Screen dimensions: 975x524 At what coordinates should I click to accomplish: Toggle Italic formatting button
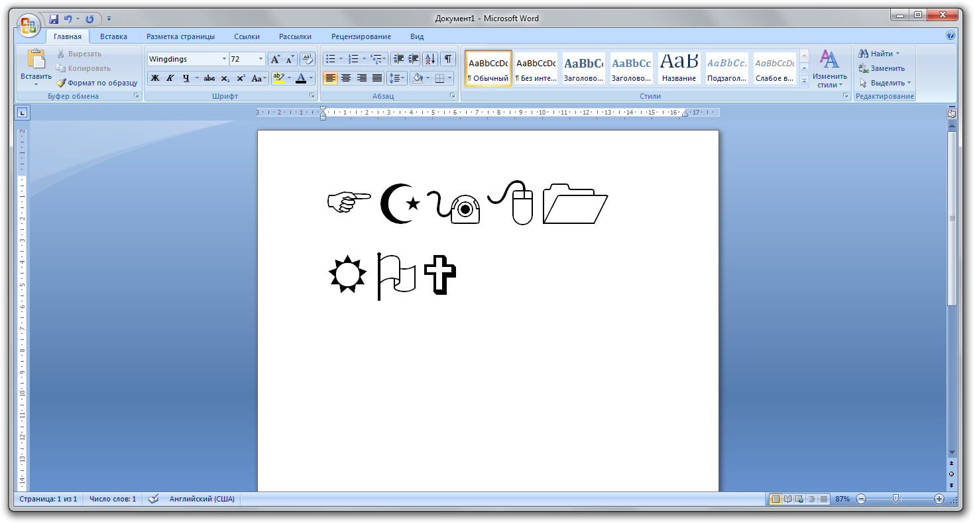pos(170,78)
